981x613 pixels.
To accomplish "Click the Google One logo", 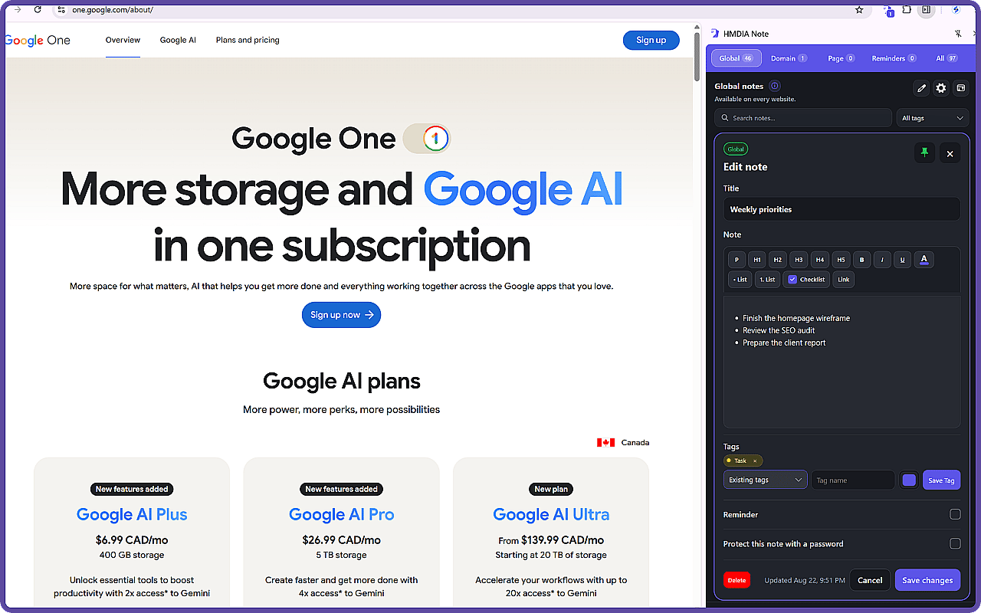I will coord(38,40).
